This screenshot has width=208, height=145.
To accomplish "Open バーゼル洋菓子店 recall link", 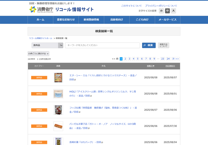I will coord(102,126).
